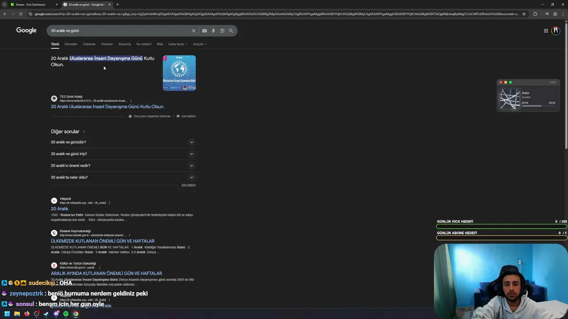This screenshot has height=319, width=568.
Task: Click Geri bildirim under featured snippet
Action: coord(186,116)
